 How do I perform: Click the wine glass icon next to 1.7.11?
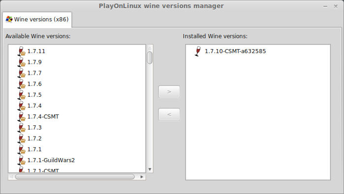click(21, 51)
